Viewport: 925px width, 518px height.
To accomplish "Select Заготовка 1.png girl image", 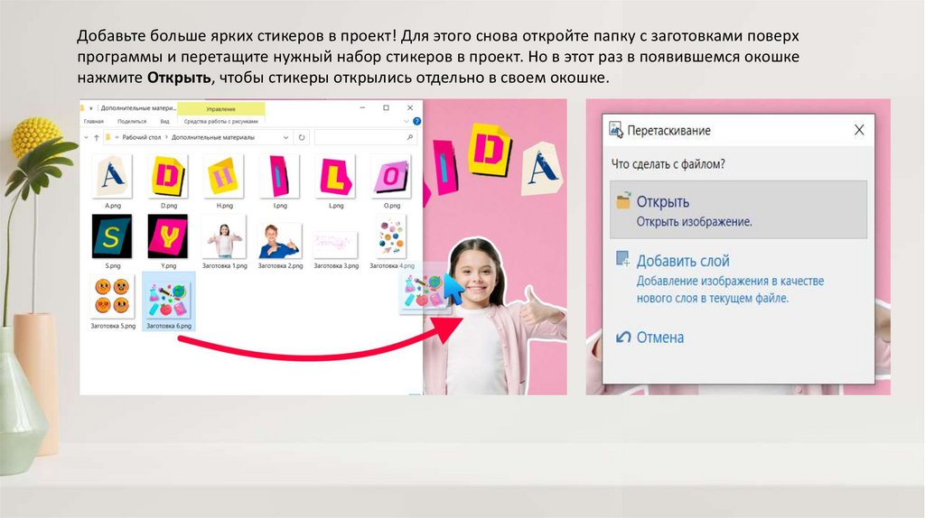I will coord(224,238).
